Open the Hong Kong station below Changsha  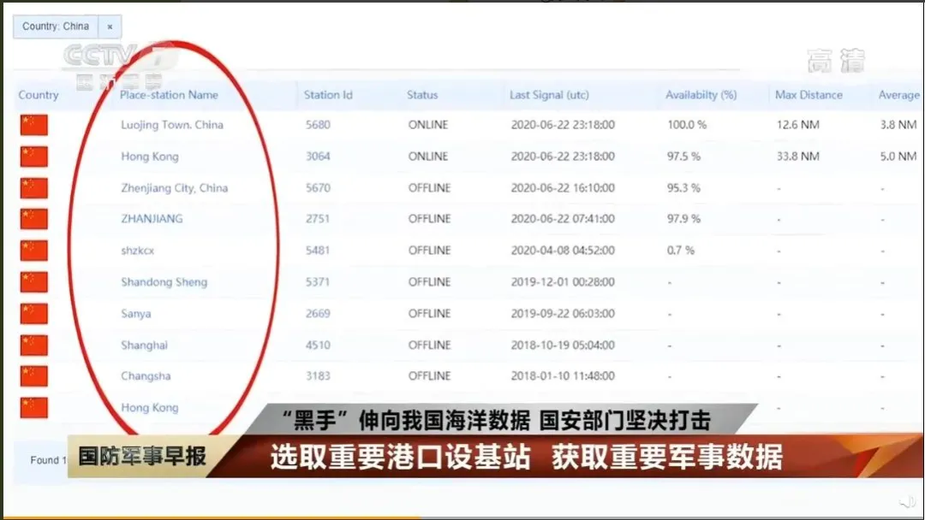(150, 407)
